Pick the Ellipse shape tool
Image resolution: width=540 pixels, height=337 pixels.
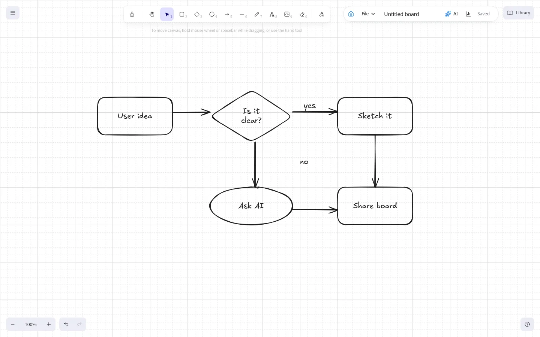pos(212,14)
